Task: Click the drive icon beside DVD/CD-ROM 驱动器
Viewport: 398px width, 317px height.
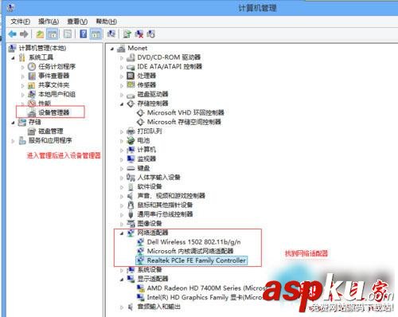Action: pyautogui.click(x=131, y=57)
